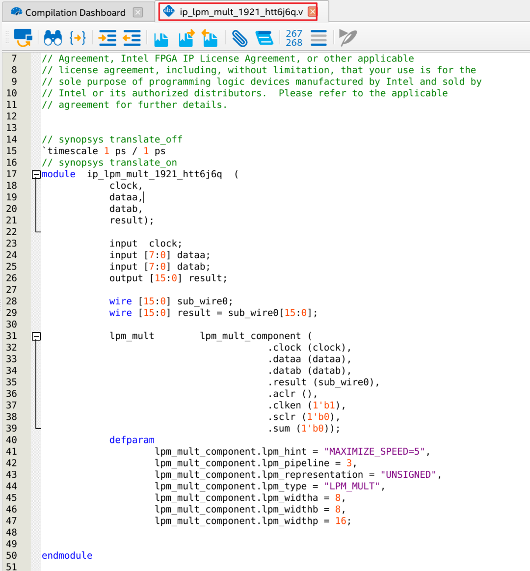Click the blue scroll template icon
Screen dimensions: 530x571
264,38
